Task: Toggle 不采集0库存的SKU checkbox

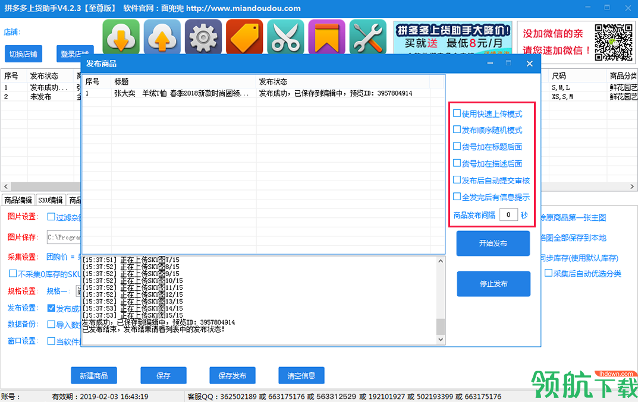Action: pos(13,274)
